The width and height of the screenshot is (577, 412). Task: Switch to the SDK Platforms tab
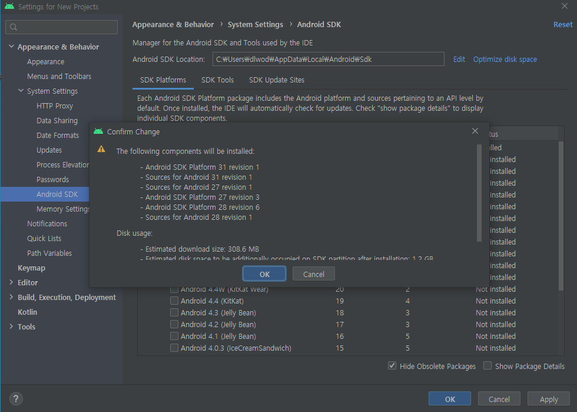[x=163, y=80]
